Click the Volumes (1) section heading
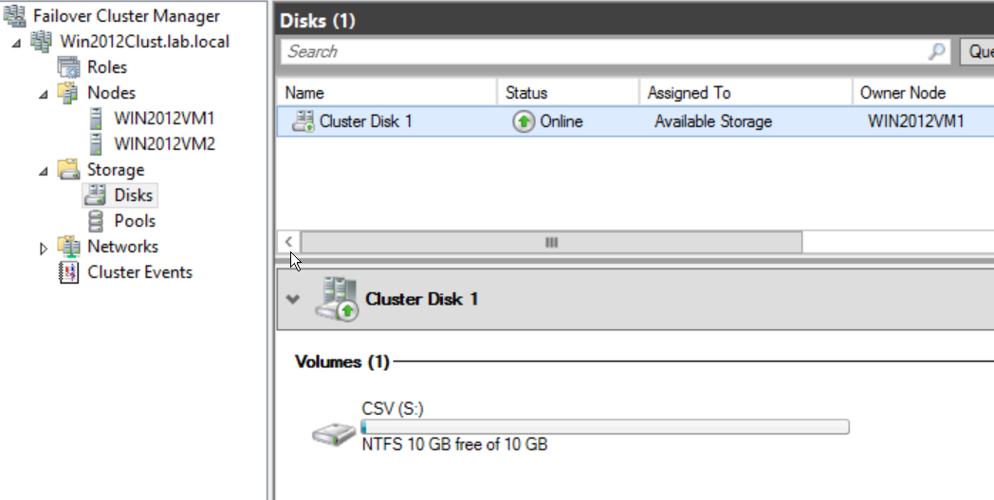The image size is (994, 500). coord(341,361)
